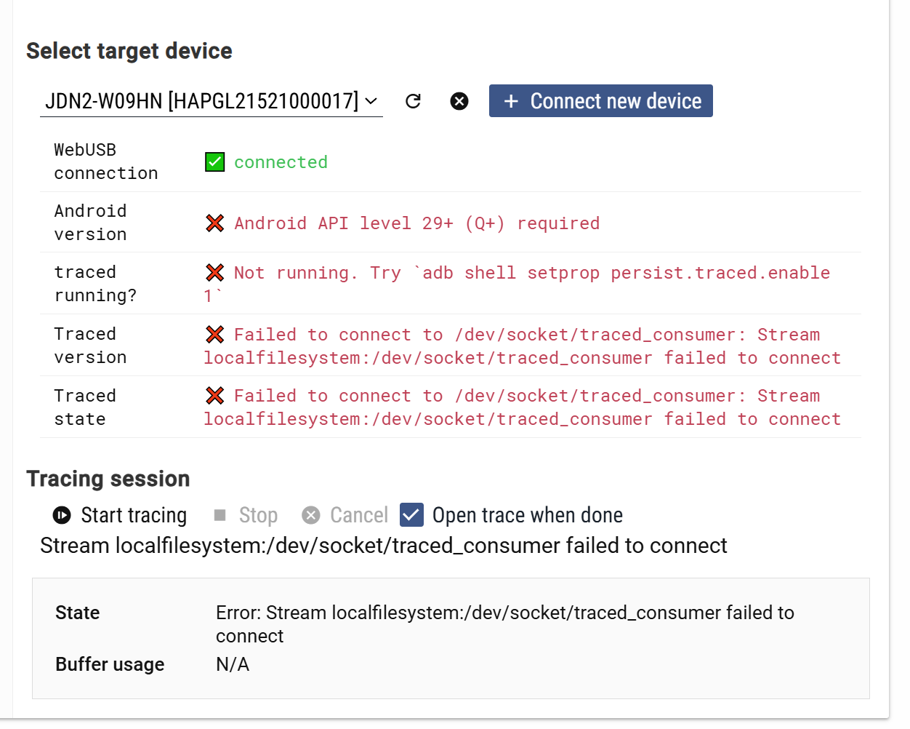The image size is (910, 729).
Task: Click the Start tracing label
Action: click(134, 515)
